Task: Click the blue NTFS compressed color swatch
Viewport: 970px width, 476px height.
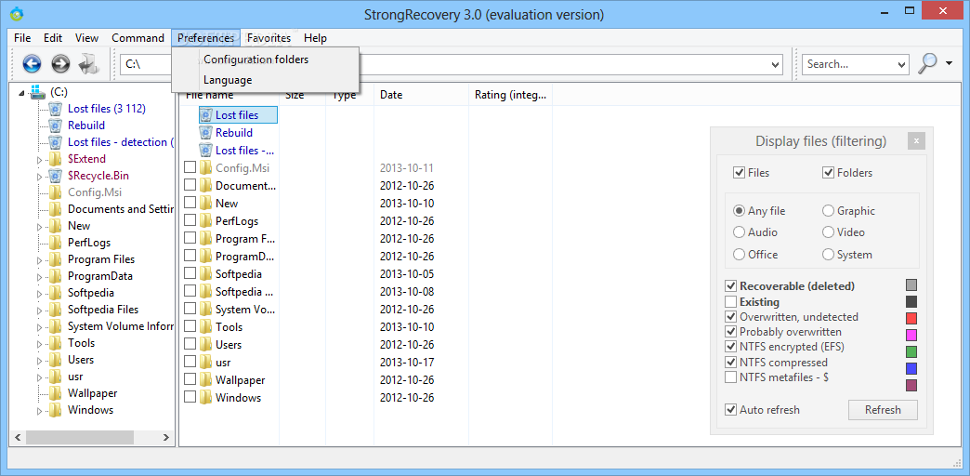Action: [911, 368]
